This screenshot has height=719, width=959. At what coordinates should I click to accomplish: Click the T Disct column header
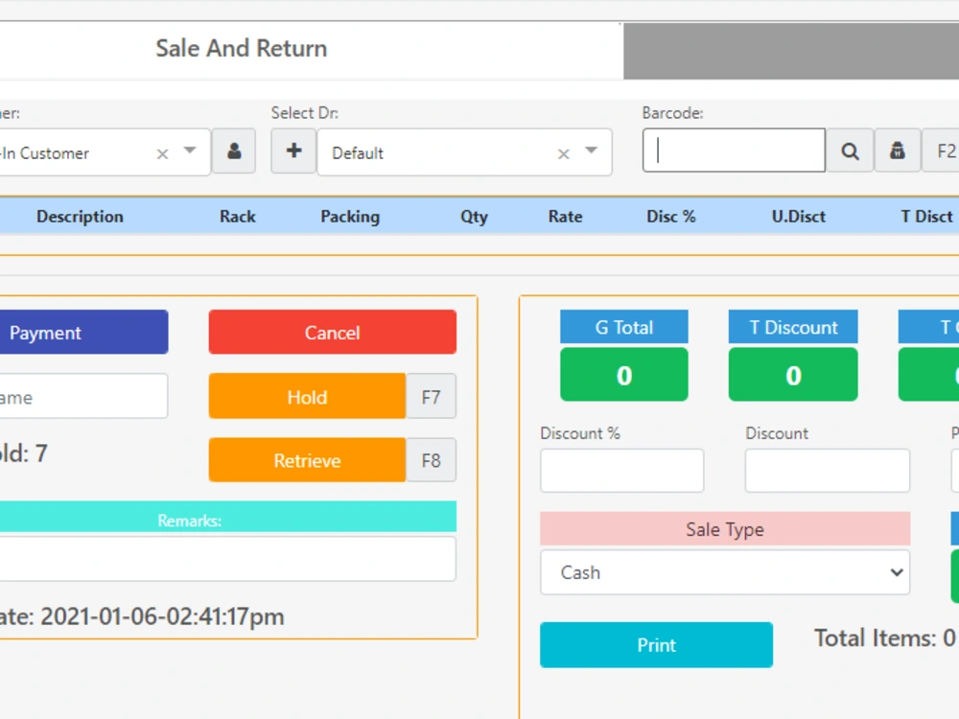(926, 217)
